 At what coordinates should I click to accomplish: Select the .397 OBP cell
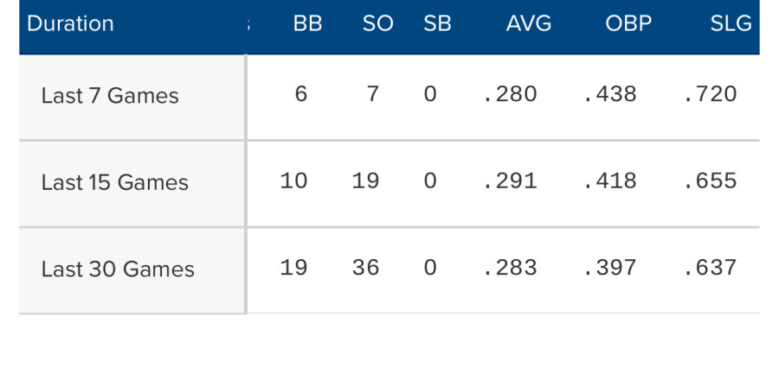[x=609, y=268]
